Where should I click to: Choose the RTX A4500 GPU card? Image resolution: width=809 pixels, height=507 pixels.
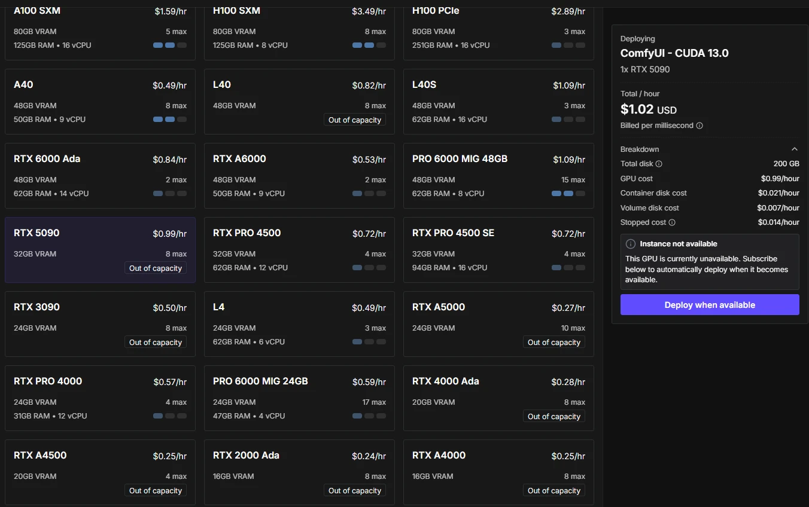[100, 472]
